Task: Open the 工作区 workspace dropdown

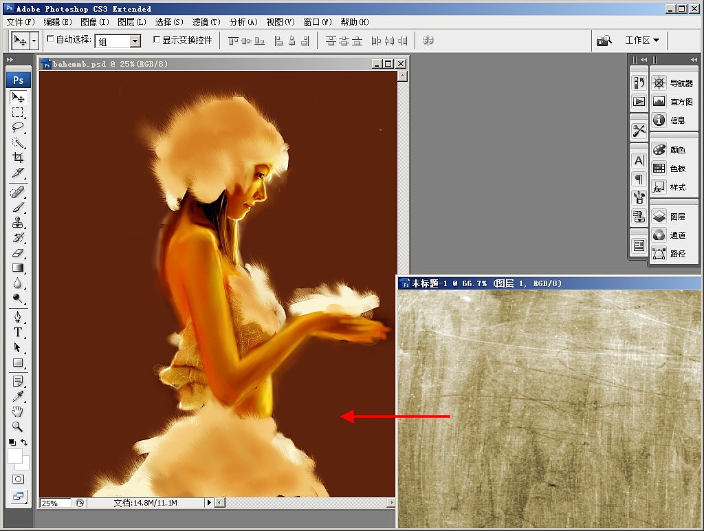Action: coord(641,41)
